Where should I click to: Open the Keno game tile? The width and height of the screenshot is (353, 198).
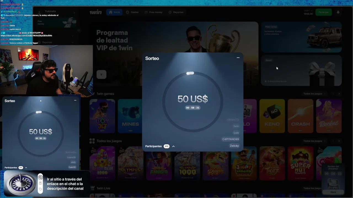272,116
